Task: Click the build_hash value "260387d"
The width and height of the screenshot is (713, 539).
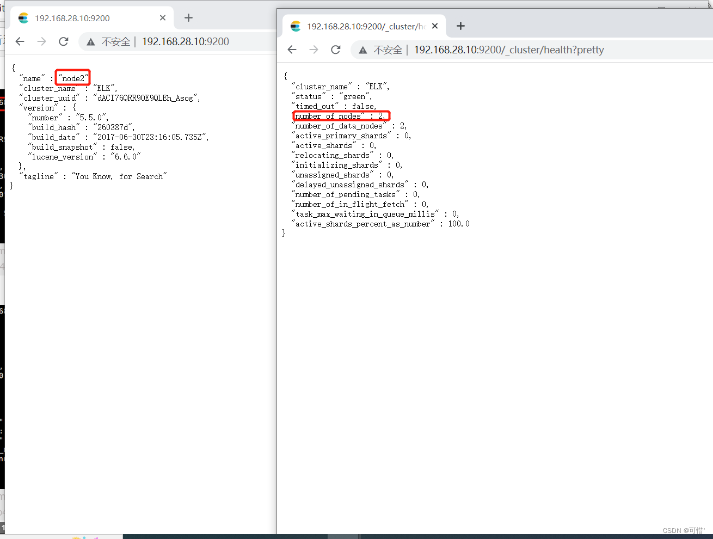Action: coord(114,127)
